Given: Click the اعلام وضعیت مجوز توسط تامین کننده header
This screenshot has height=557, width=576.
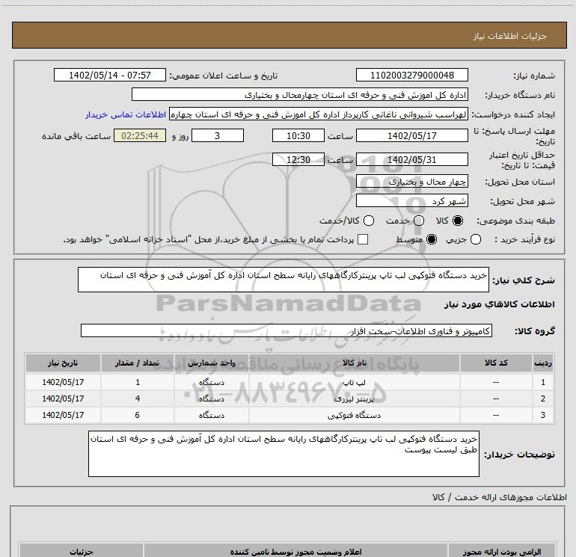Looking at the screenshot, I should click(295, 552).
